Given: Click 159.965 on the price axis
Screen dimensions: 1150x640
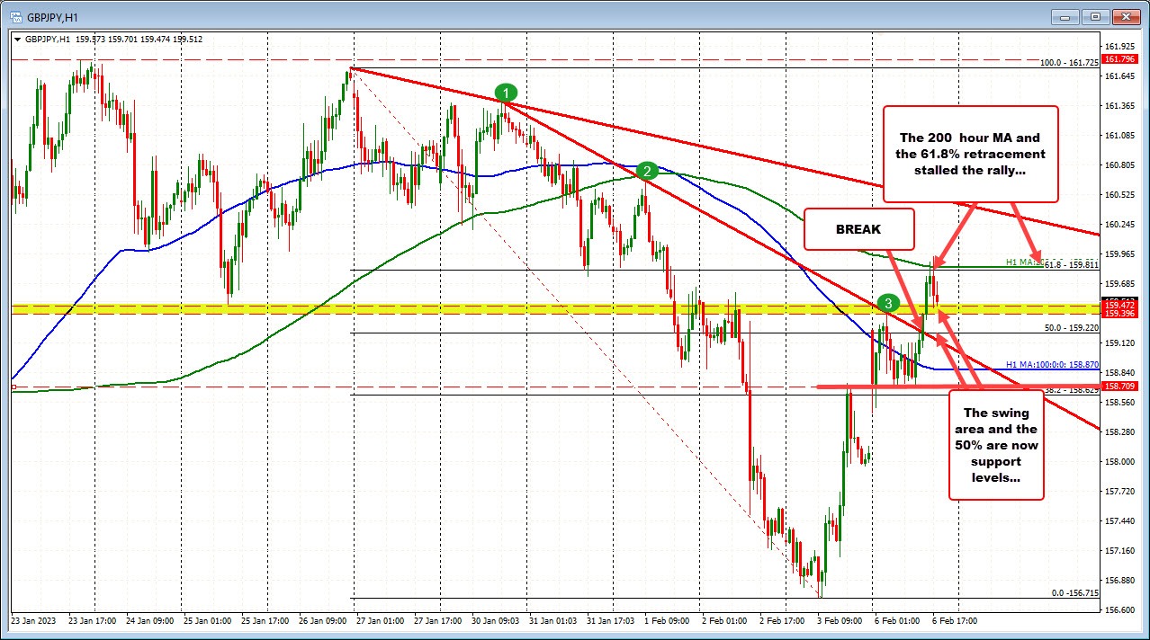Looking at the screenshot, I should pyautogui.click(x=1119, y=254).
